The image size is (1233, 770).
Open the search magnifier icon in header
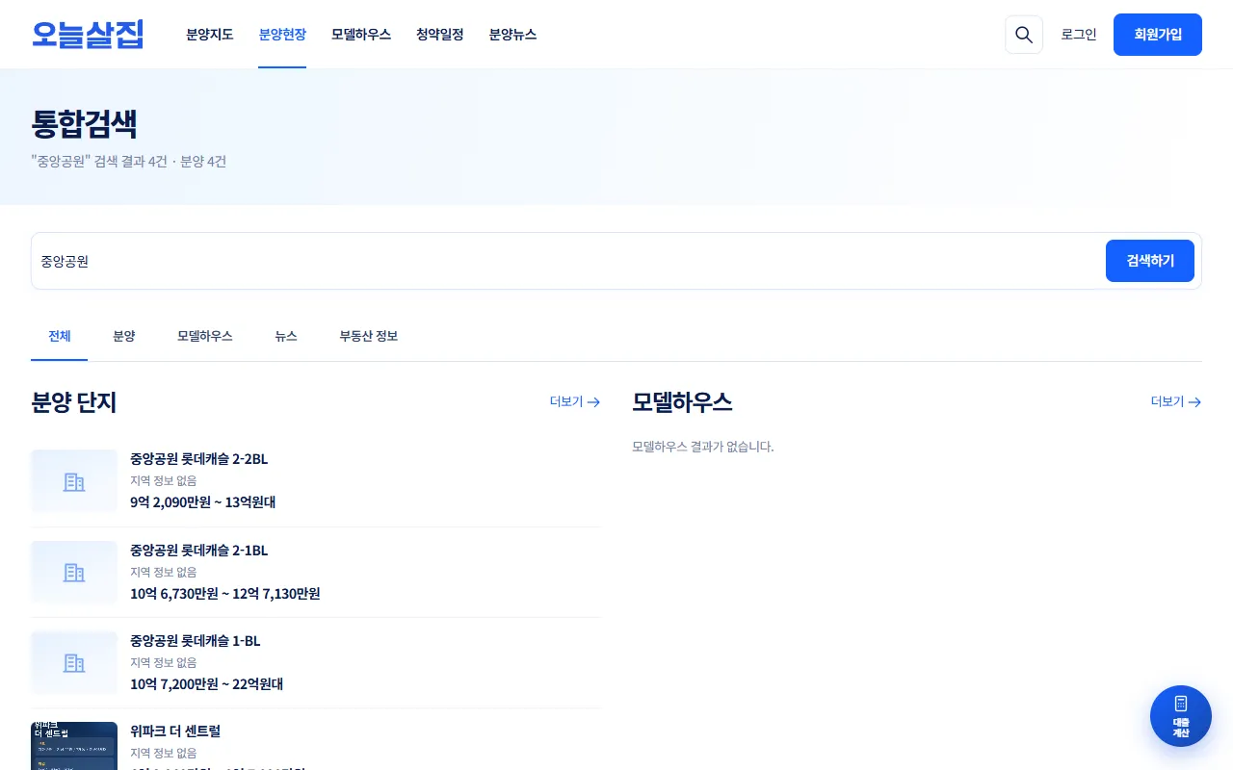tap(1024, 35)
